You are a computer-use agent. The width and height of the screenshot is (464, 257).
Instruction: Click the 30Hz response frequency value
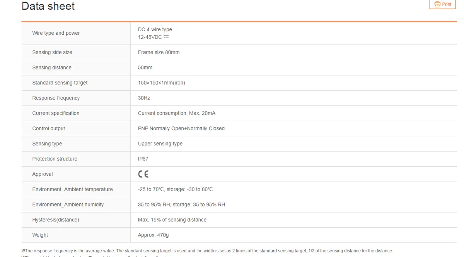(x=144, y=98)
